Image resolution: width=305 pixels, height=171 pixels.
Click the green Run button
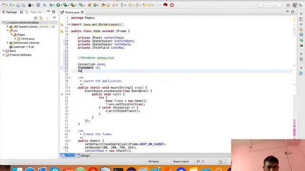[58, 5]
